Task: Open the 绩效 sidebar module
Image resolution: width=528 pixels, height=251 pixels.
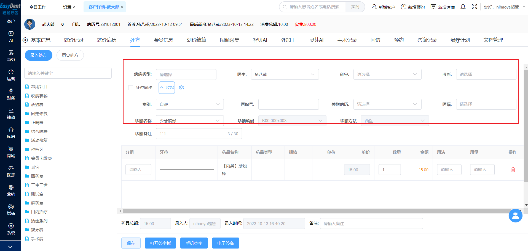Action: click(11, 114)
